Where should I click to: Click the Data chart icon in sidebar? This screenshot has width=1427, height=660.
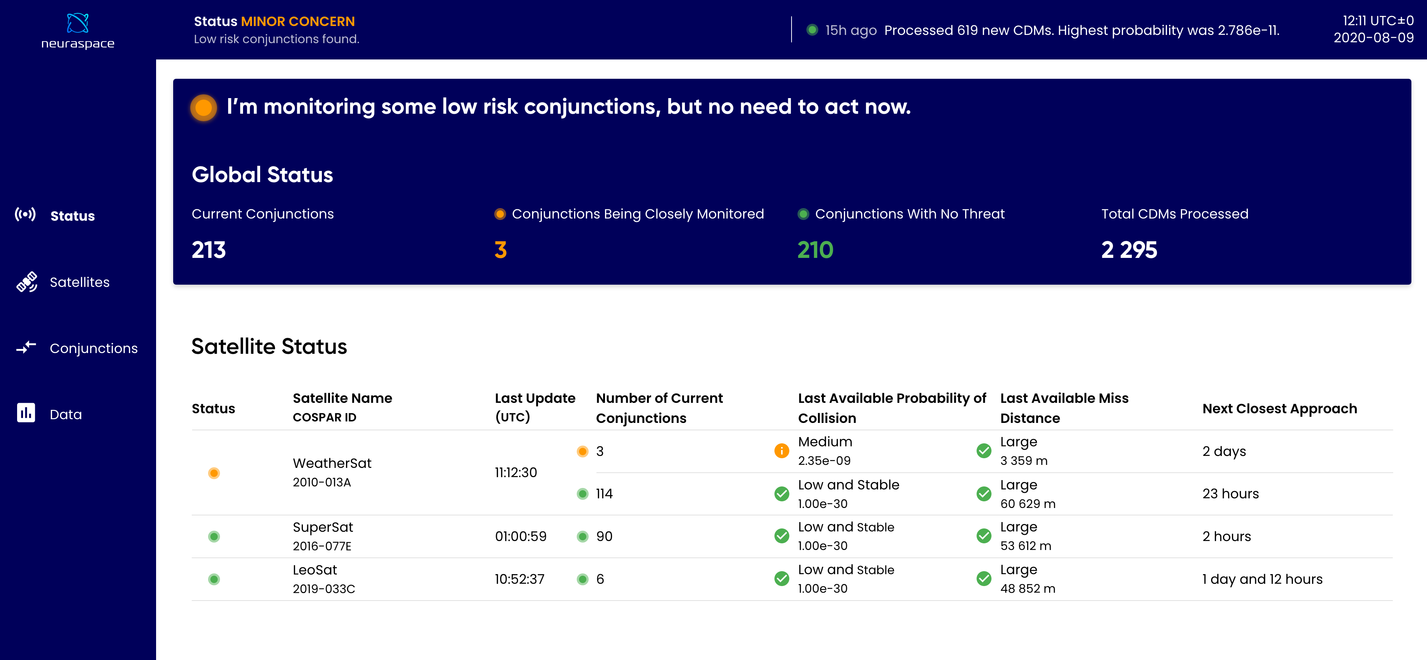[x=26, y=413]
